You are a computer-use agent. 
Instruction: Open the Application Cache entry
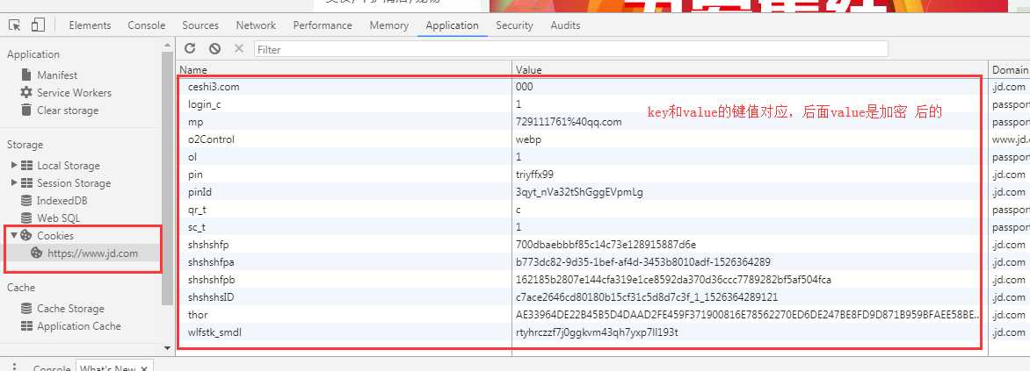[79, 325]
